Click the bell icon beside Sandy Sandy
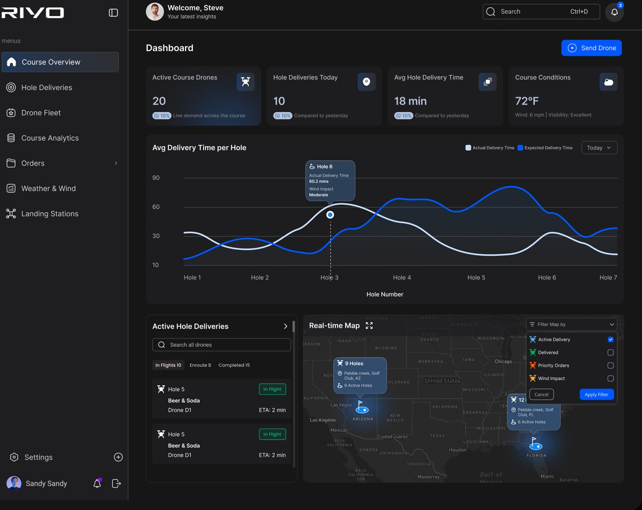Viewport: 642px width, 510px height. pyautogui.click(x=97, y=483)
